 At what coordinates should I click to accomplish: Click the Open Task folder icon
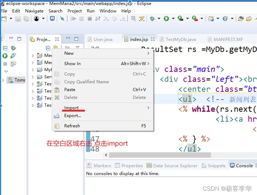coord(249,19)
